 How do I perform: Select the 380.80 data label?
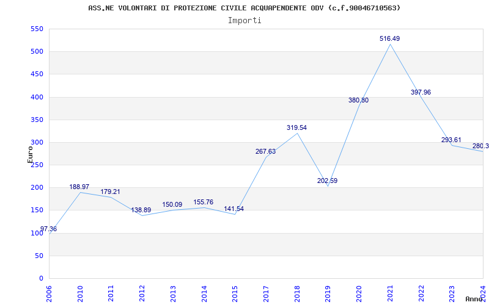click(x=358, y=100)
